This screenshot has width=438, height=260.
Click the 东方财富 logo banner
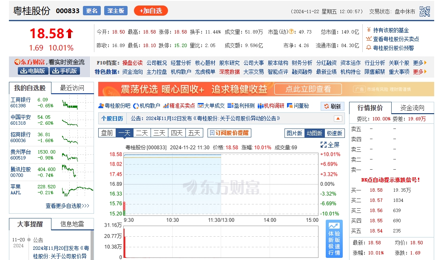(x=30, y=62)
